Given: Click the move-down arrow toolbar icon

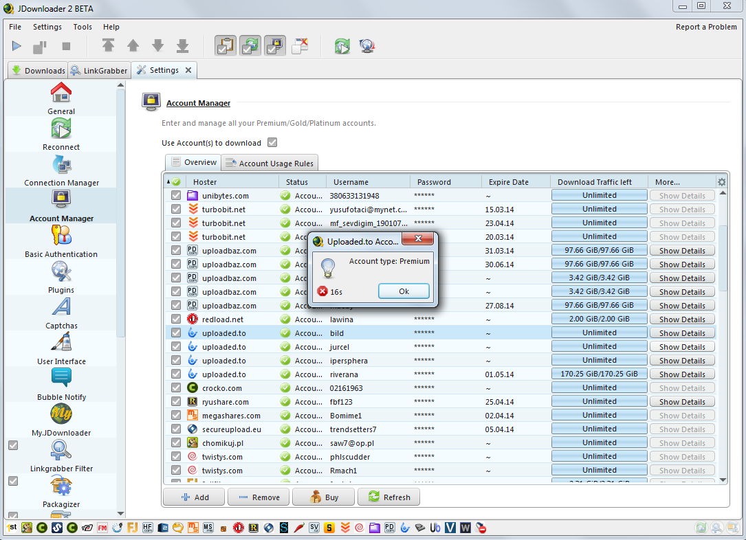Looking at the screenshot, I should (x=158, y=45).
